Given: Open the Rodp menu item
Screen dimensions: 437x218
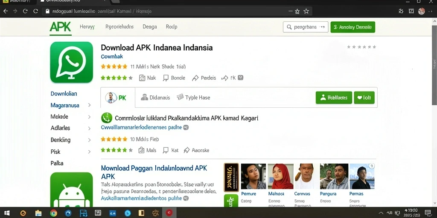Looking at the screenshot, I should pos(172,27).
